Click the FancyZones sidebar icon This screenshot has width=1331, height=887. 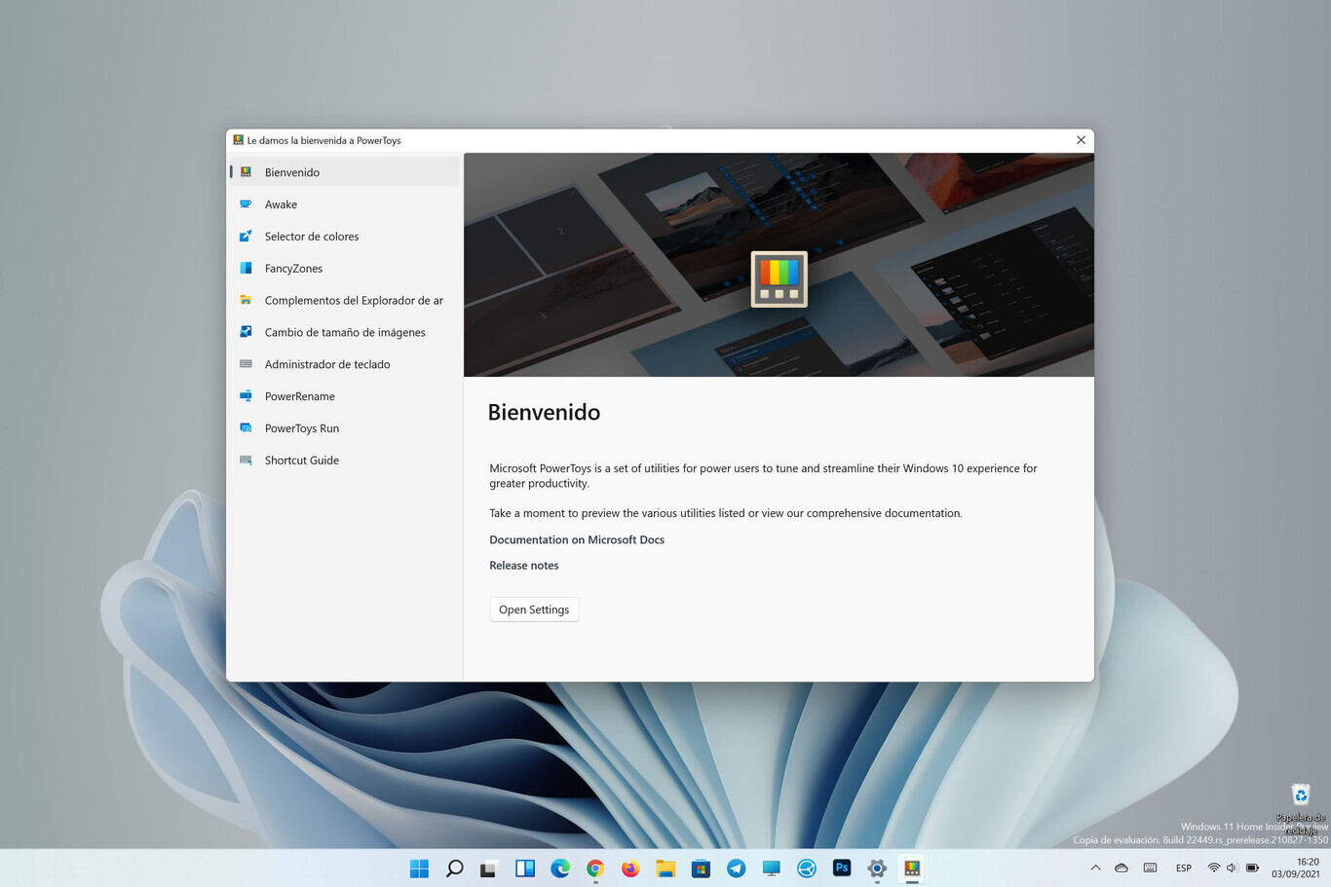pyautogui.click(x=246, y=269)
